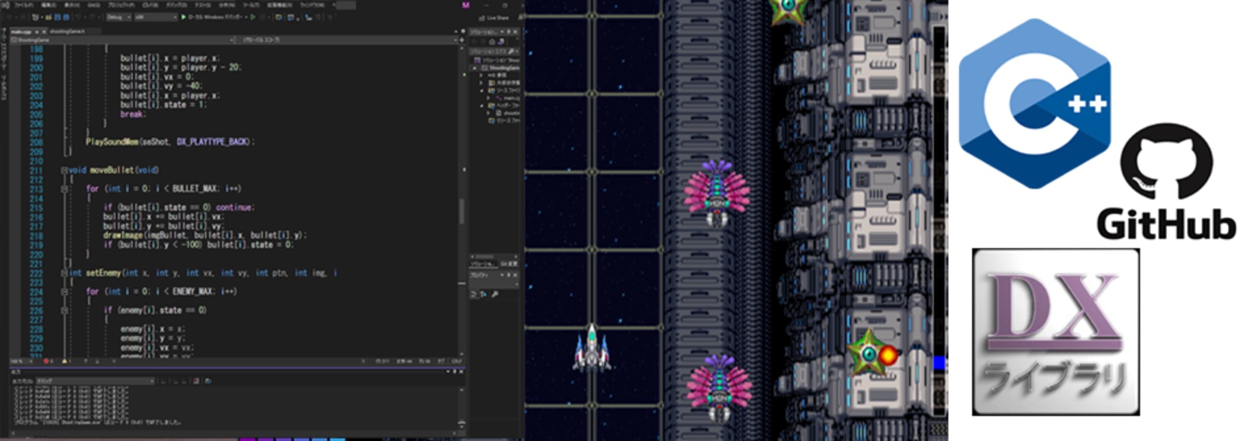The height and width of the screenshot is (441, 1240).
Task: Click the Live Share icon
Action: (x=482, y=18)
